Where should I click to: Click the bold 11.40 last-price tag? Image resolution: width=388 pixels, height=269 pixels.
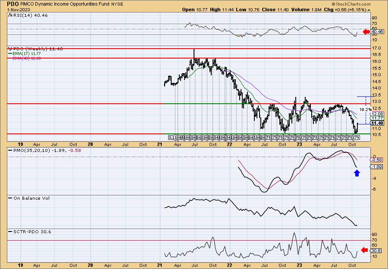[x=377, y=123]
